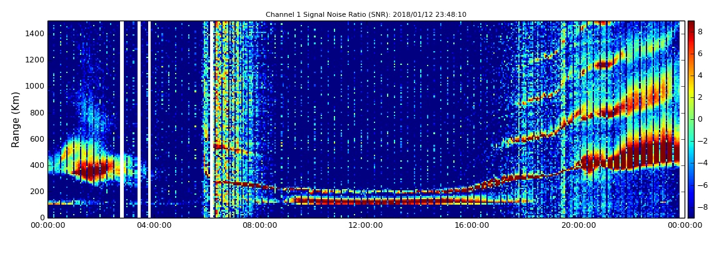Viewport: 719px width, 254px height.
Task: Click the colorbar tick label 4
Action: (x=700, y=76)
